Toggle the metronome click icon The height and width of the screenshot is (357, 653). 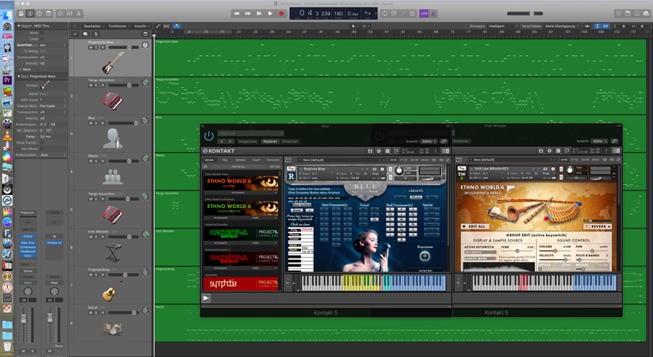click(433, 13)
